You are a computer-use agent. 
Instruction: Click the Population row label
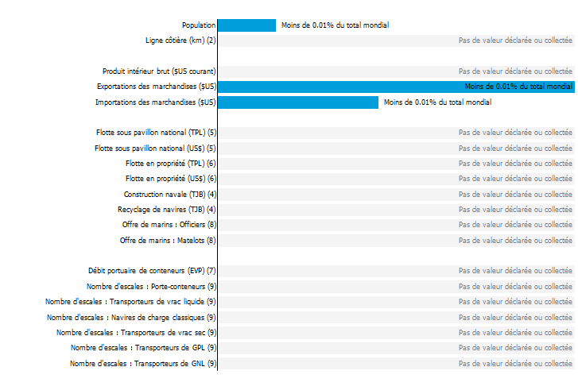[x=199, y=25]
